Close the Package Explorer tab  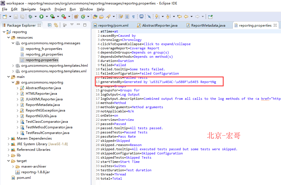click(39, 25)
